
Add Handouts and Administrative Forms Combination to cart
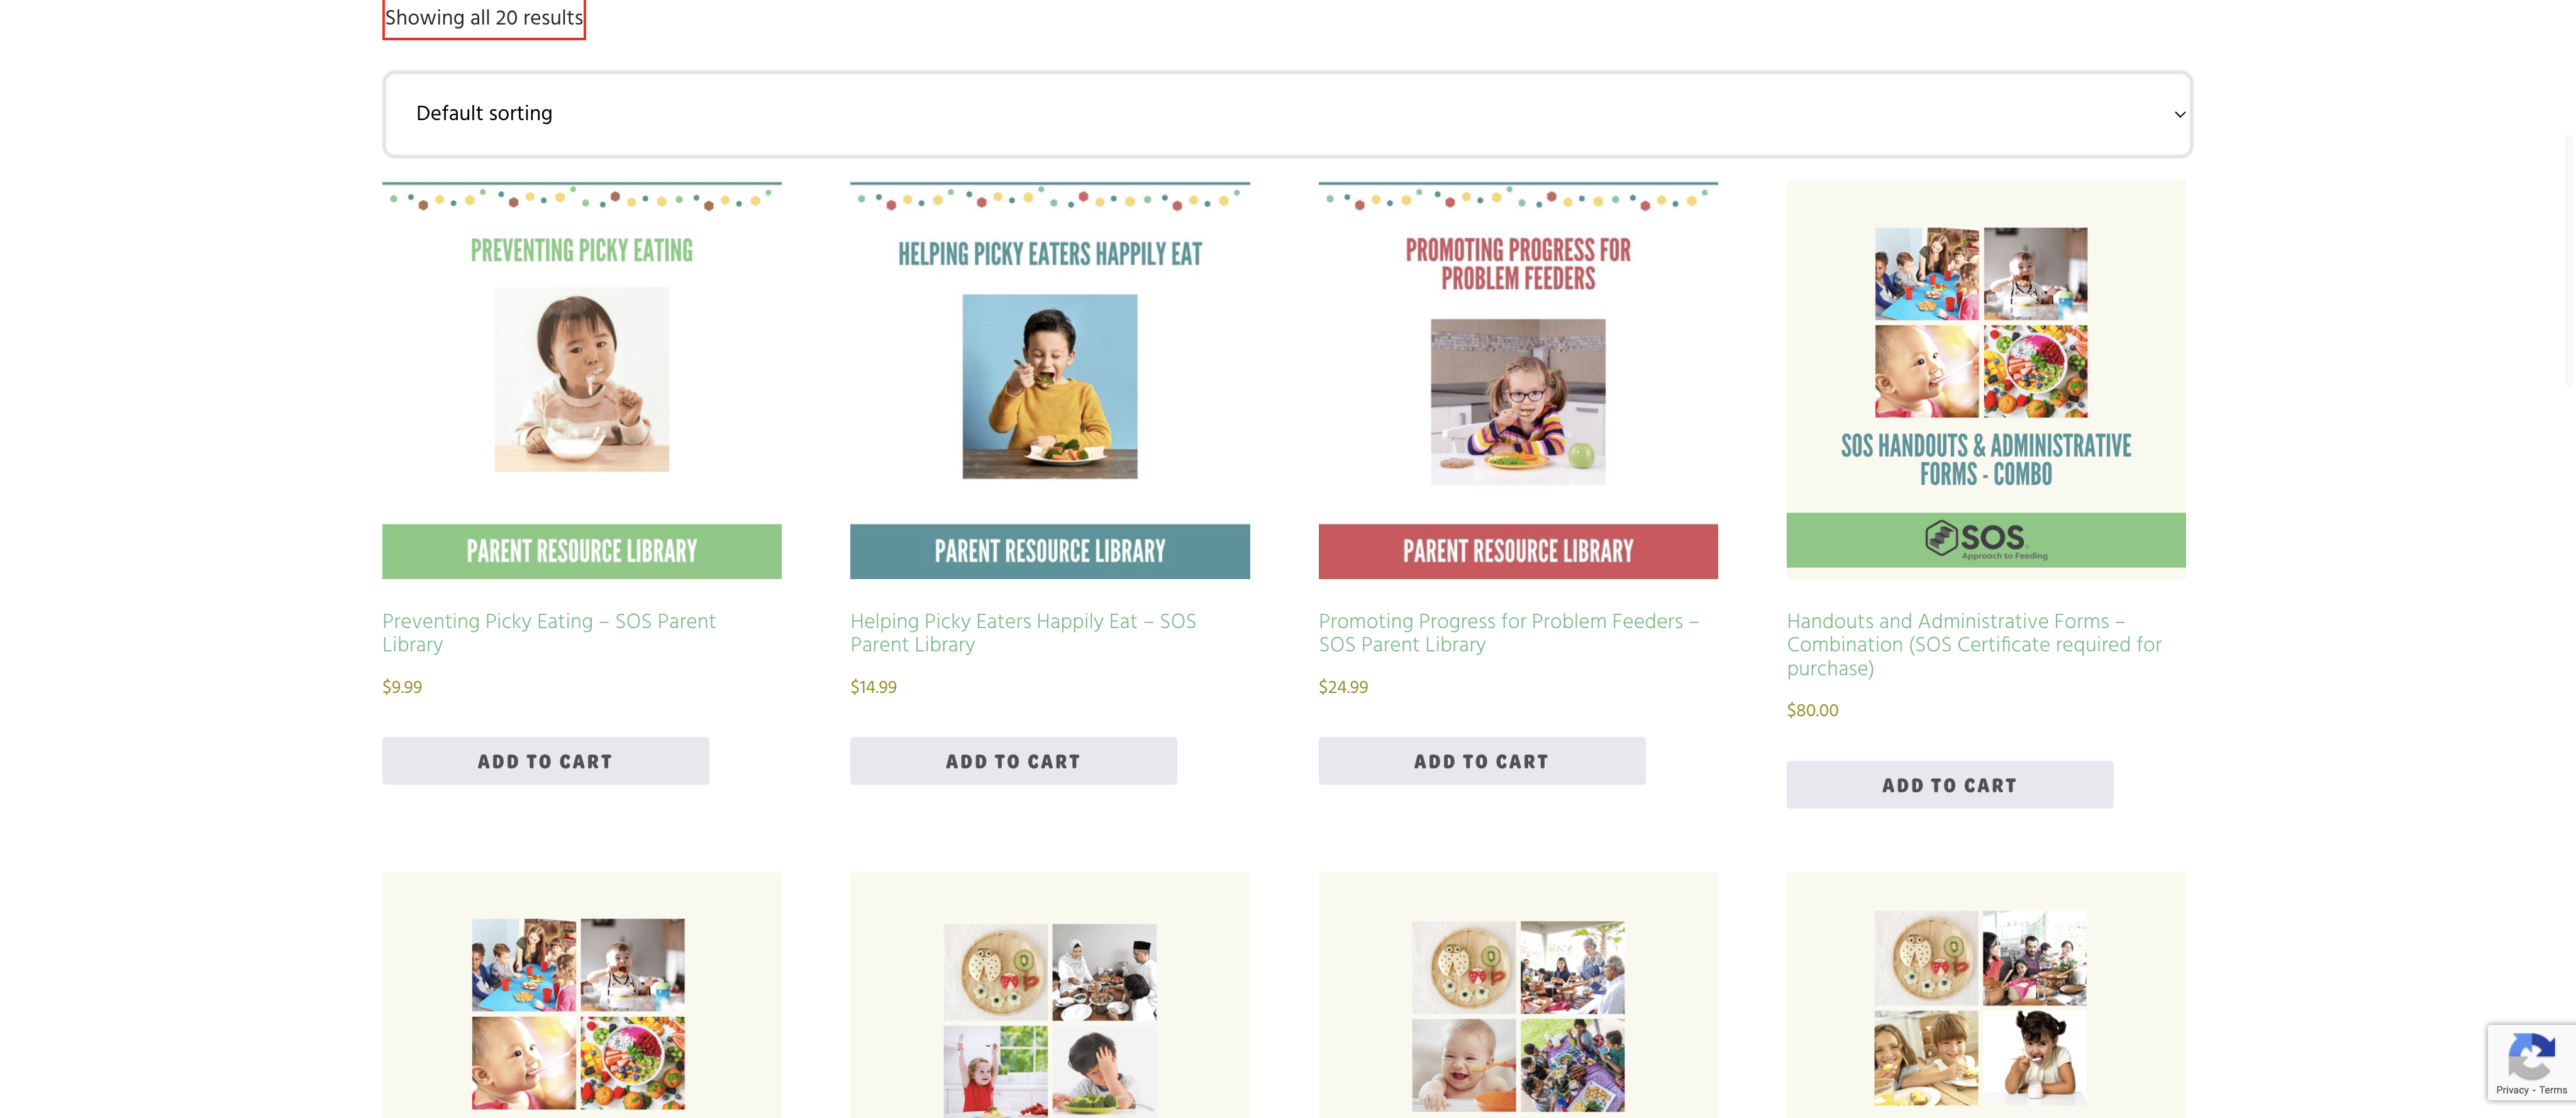pos(1949,785)
